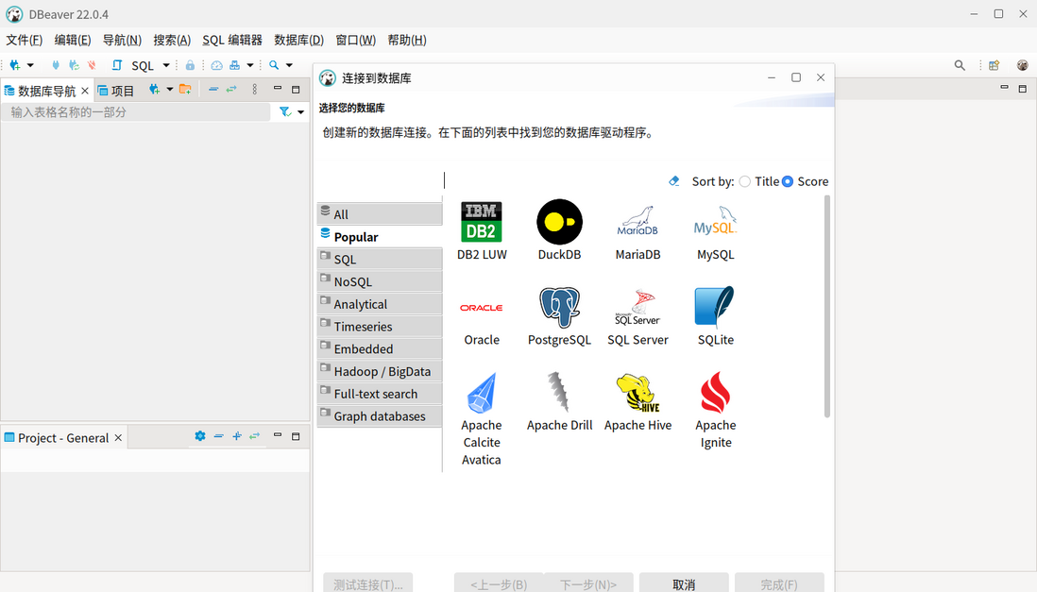Select the Apache Hive driver
The height and width of the screenshot is (592, 1037).
tap(637, 401)
